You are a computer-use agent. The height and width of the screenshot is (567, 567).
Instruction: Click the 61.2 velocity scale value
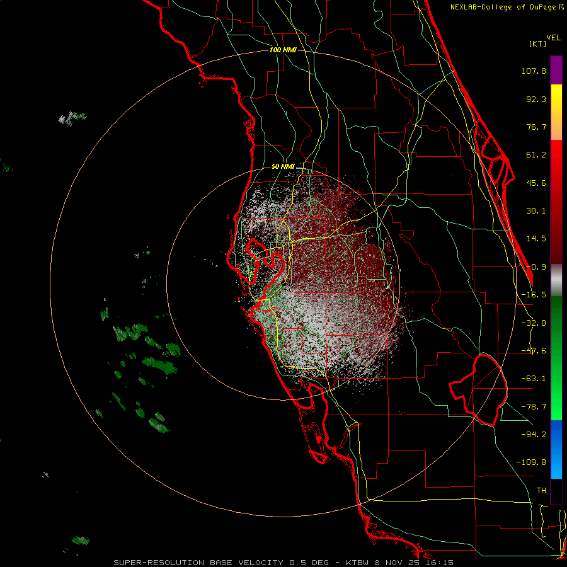[536, 155]
